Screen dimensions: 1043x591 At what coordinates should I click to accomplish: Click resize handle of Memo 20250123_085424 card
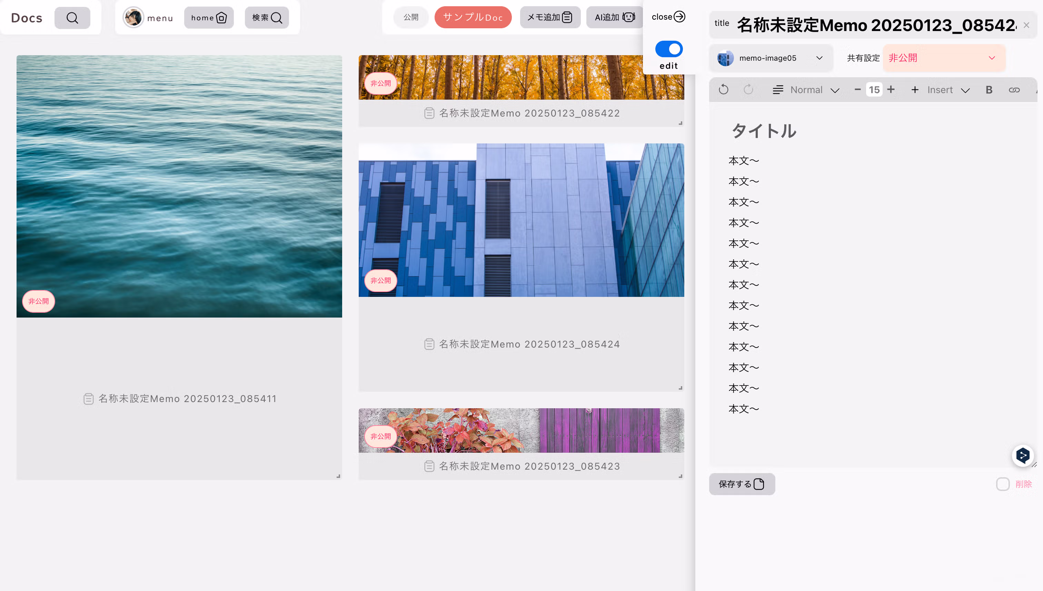(x=680, y=388)
